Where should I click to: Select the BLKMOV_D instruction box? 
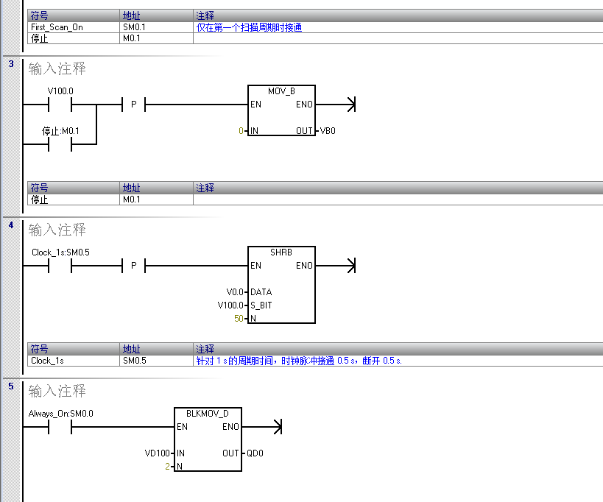(208, 439)
